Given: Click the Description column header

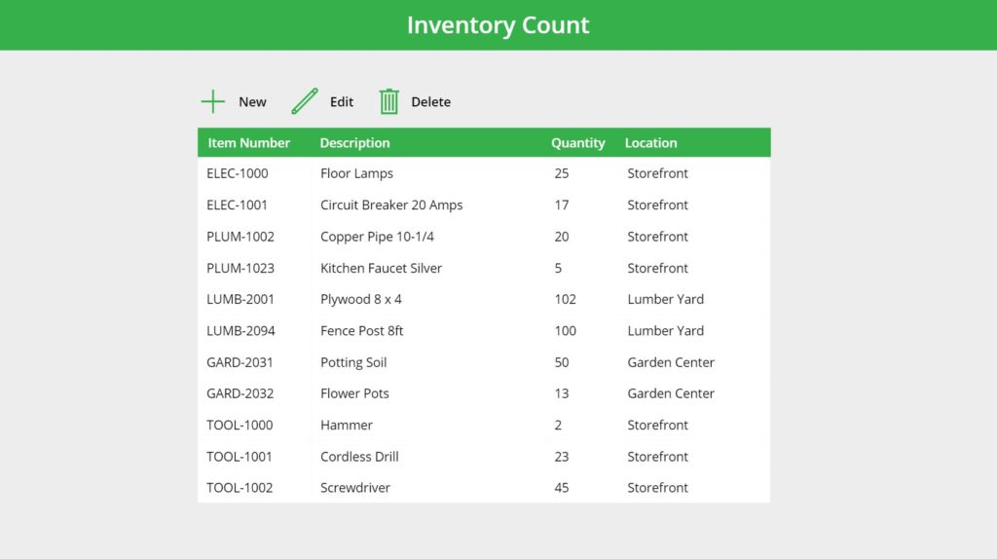Looking at the screenshot, I should pyautogui.click(x=354, y=143).
